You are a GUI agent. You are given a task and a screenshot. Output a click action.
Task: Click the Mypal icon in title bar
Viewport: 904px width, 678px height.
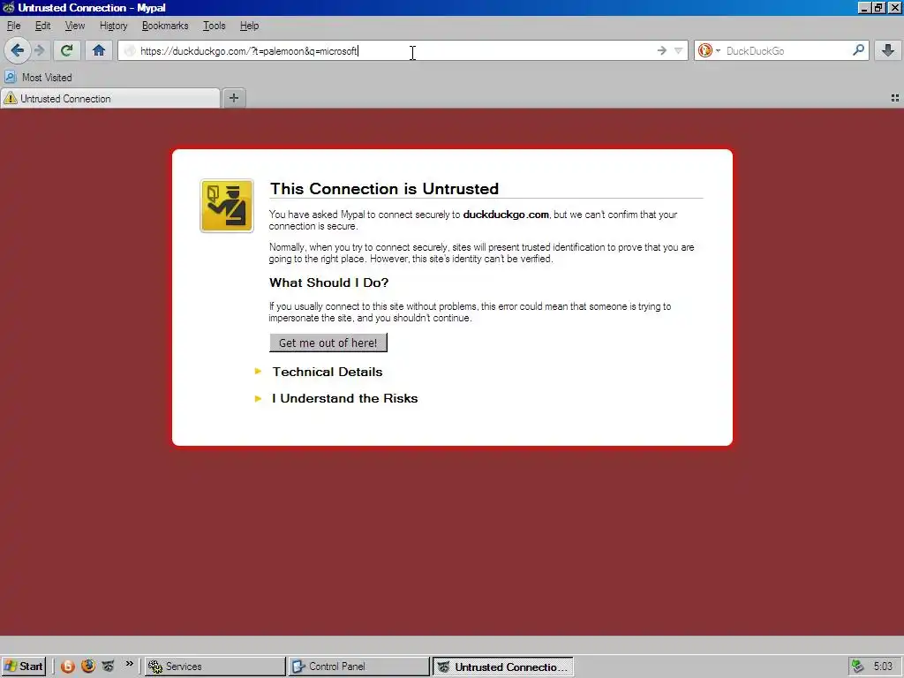click(8, 7)
